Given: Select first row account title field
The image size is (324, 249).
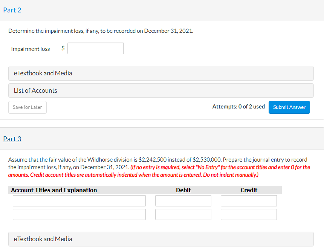Looking at the screenshot, I should [79, 201].
